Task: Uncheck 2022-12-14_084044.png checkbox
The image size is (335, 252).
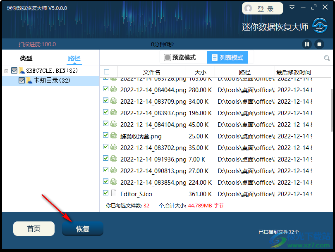Action: pos(105,89)
